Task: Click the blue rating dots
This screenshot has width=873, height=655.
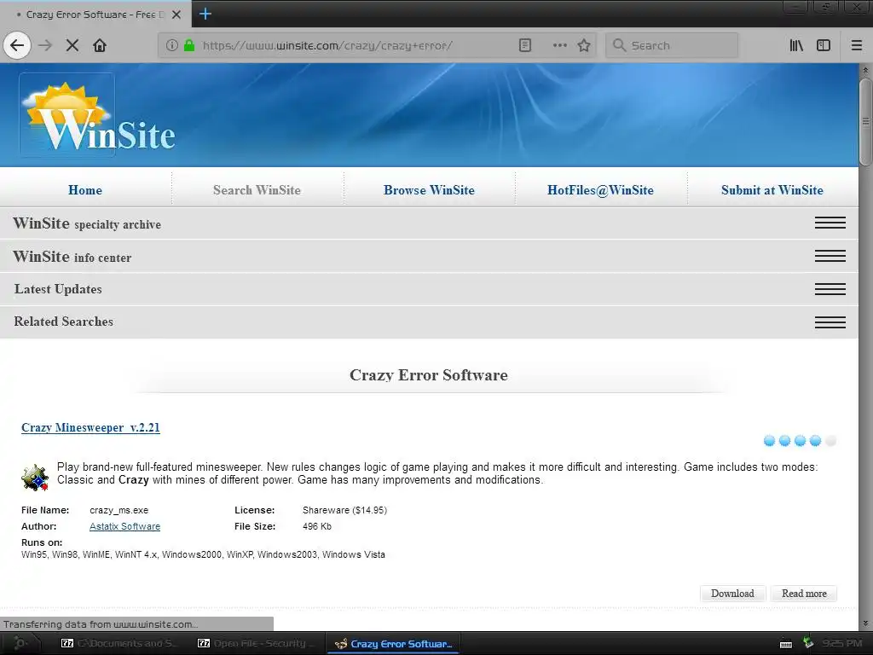Action: point(800,441)
